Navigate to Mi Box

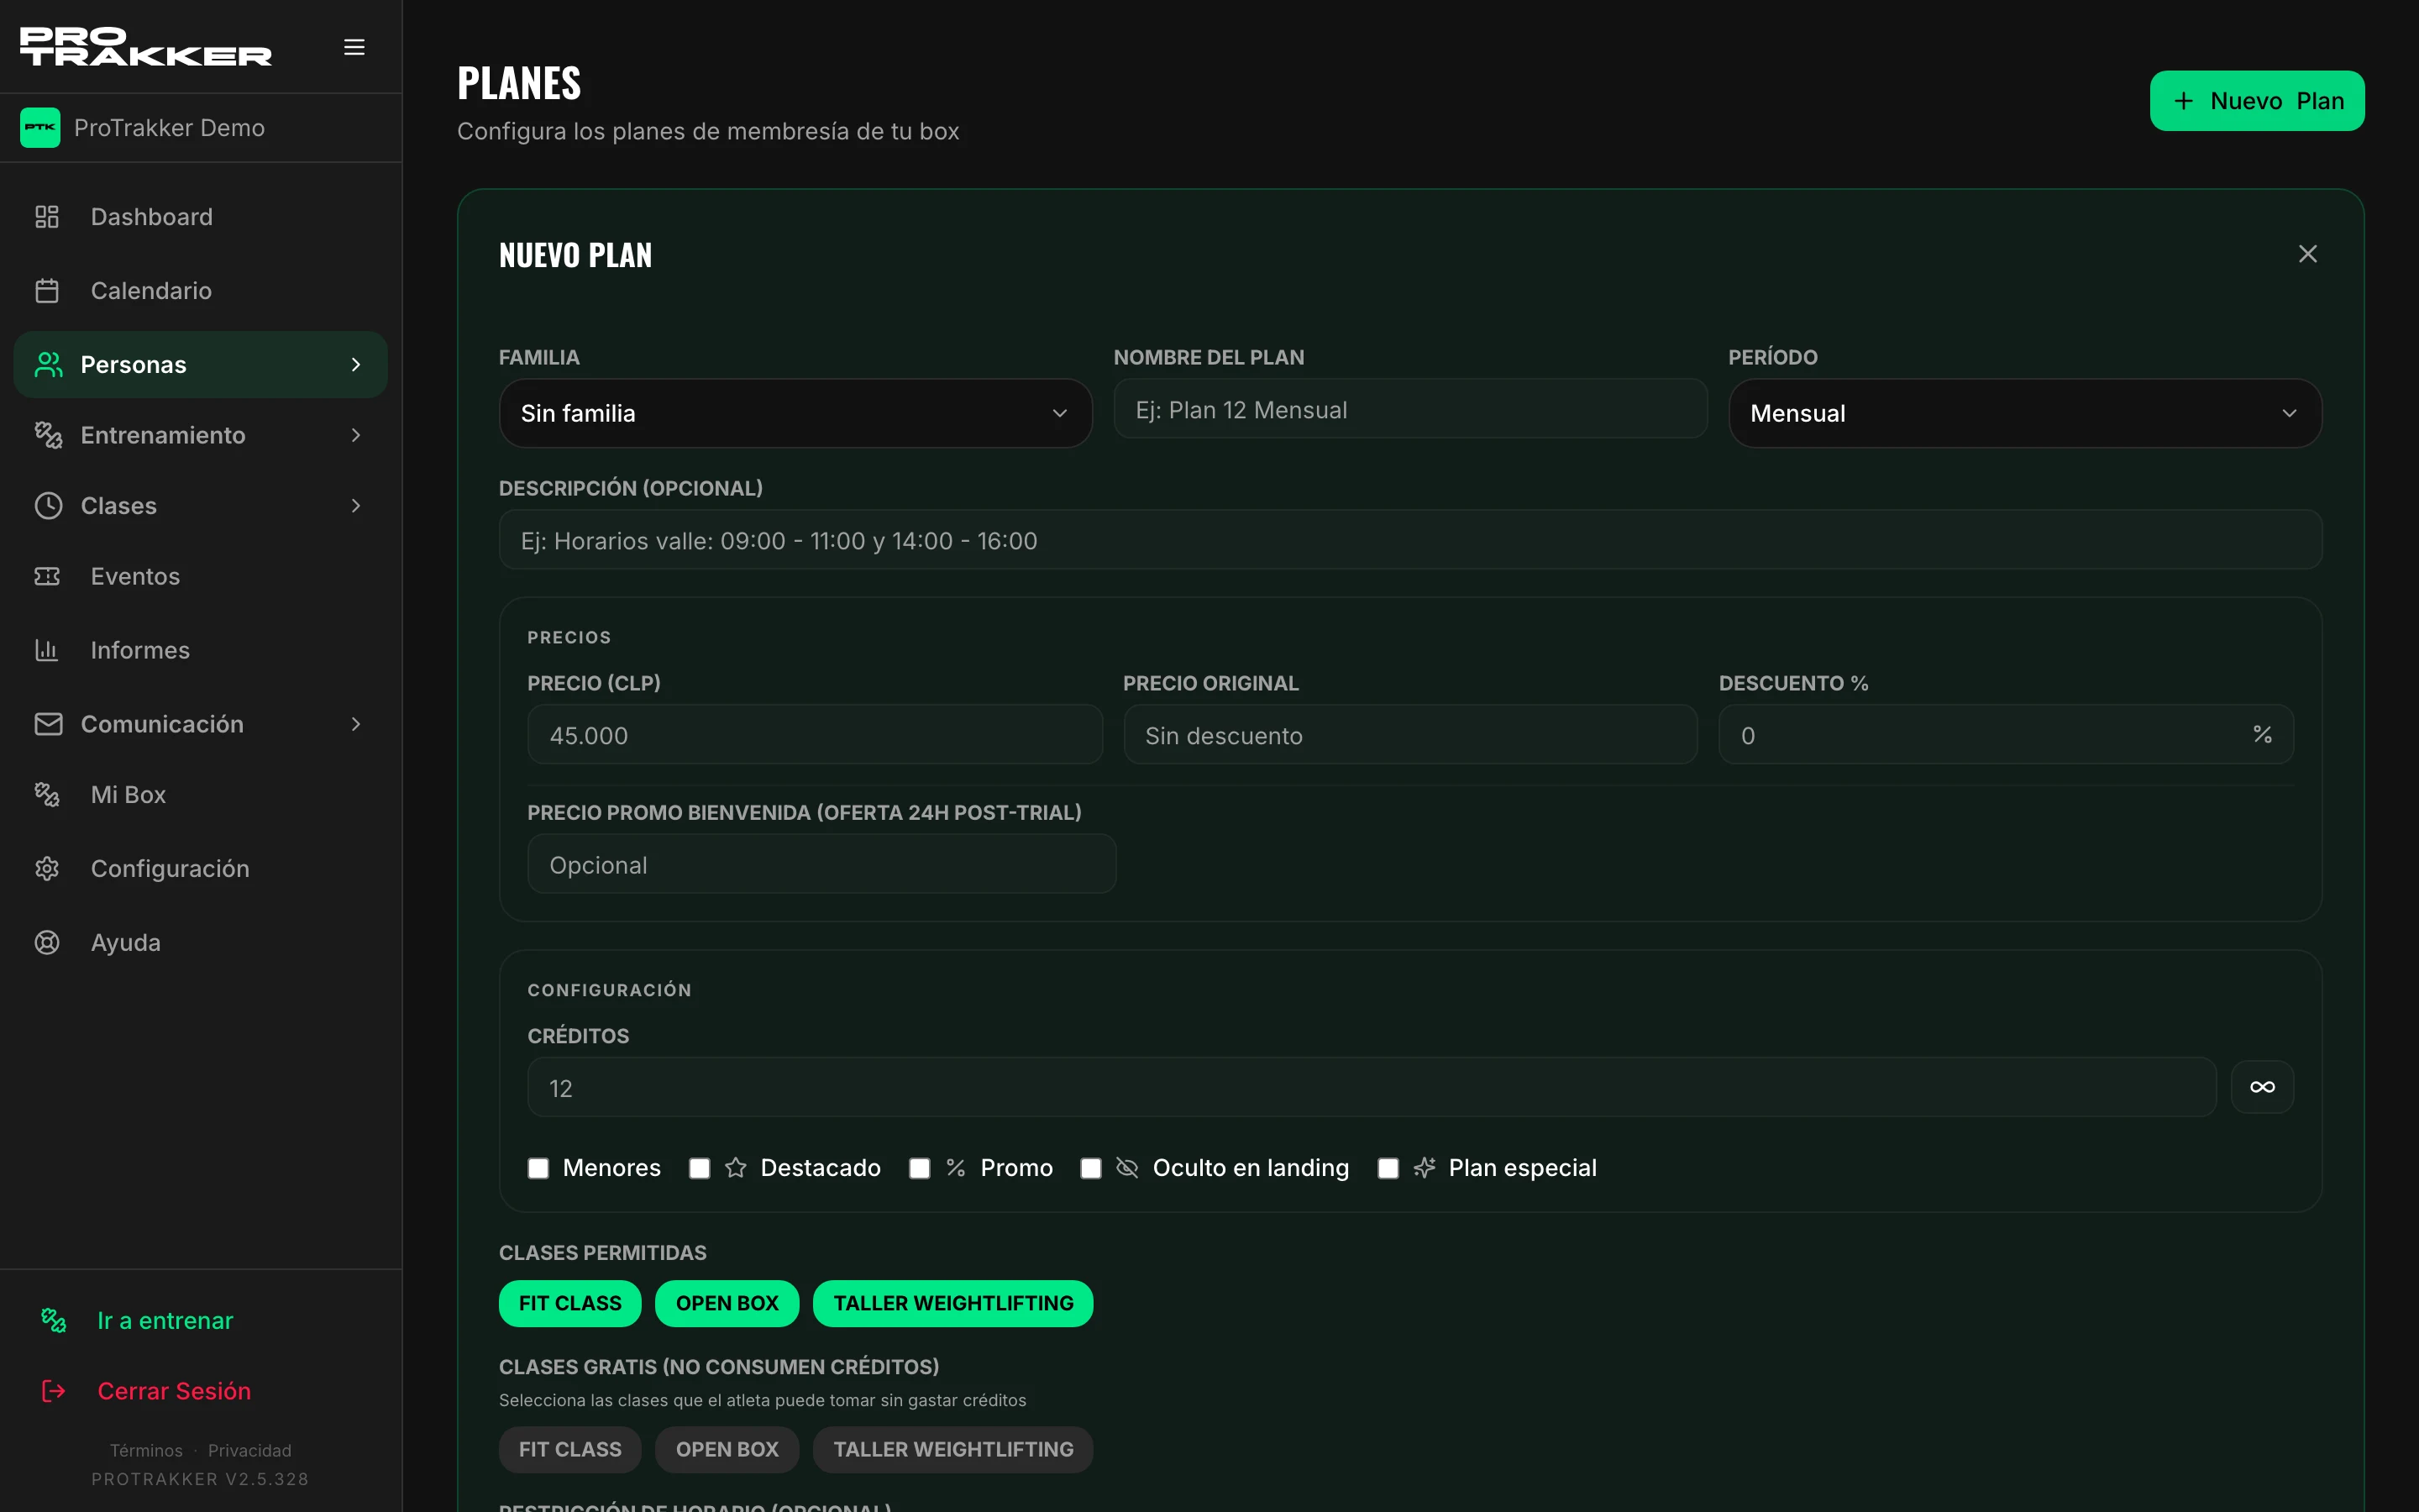pyautogui.click(x=200, y=795)
